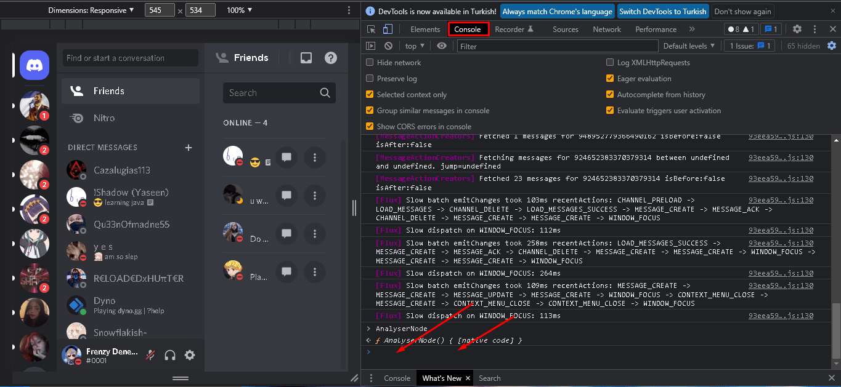The image size is (841, 387).
Task: Click the console Filter input field
Action: click(x=558, y=46)
